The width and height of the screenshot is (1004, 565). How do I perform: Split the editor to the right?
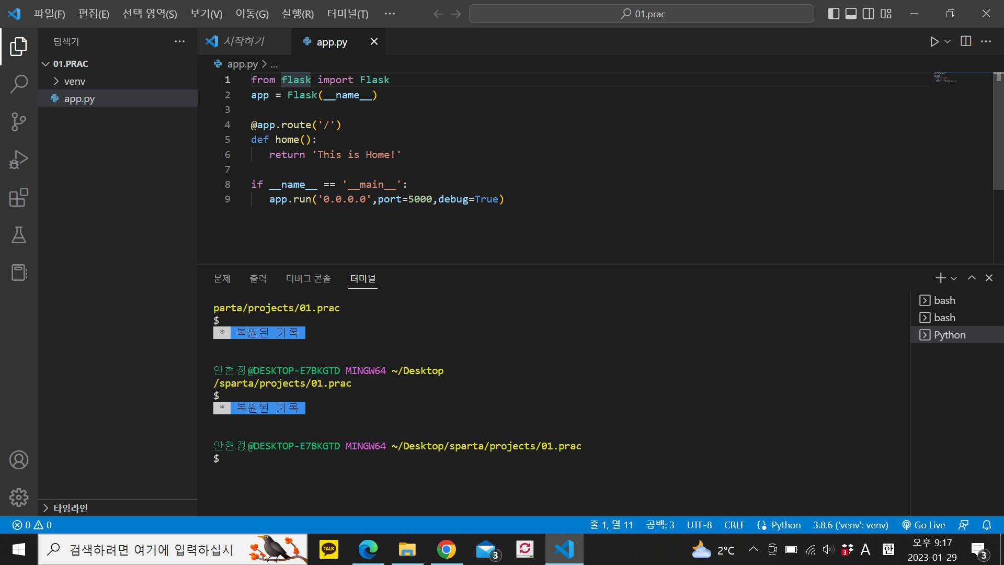pos(966,41)
